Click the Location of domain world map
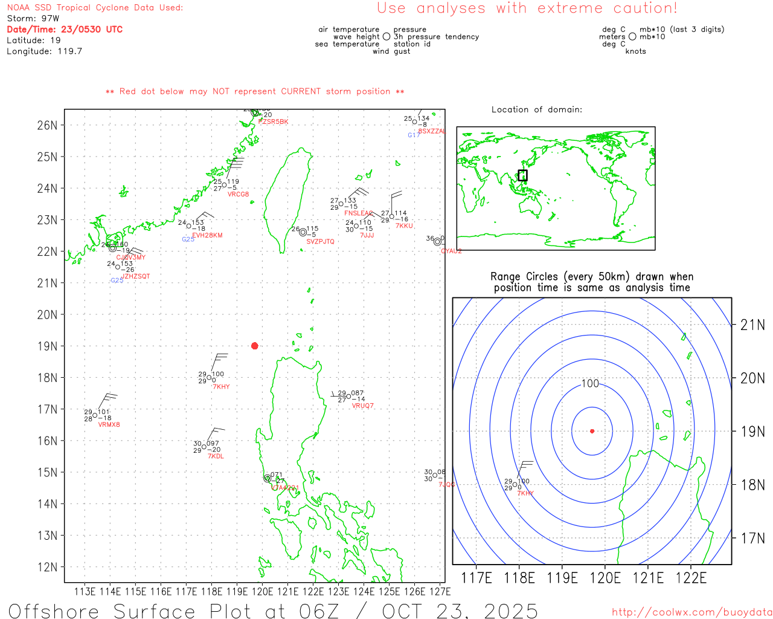Screen dimensions: 773x619 coord(556,189)
